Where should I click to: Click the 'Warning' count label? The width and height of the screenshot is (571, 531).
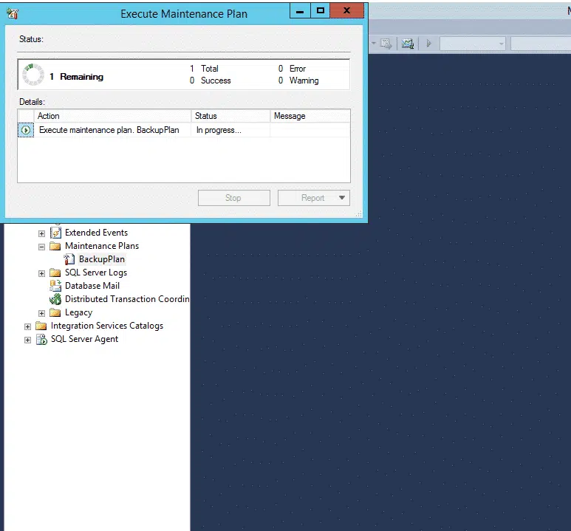pyautogui.click(x=304, y=80)
